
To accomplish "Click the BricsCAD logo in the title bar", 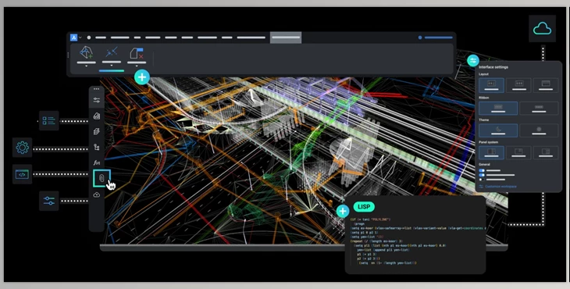I will pyautogui.click(x=74, y=37).
